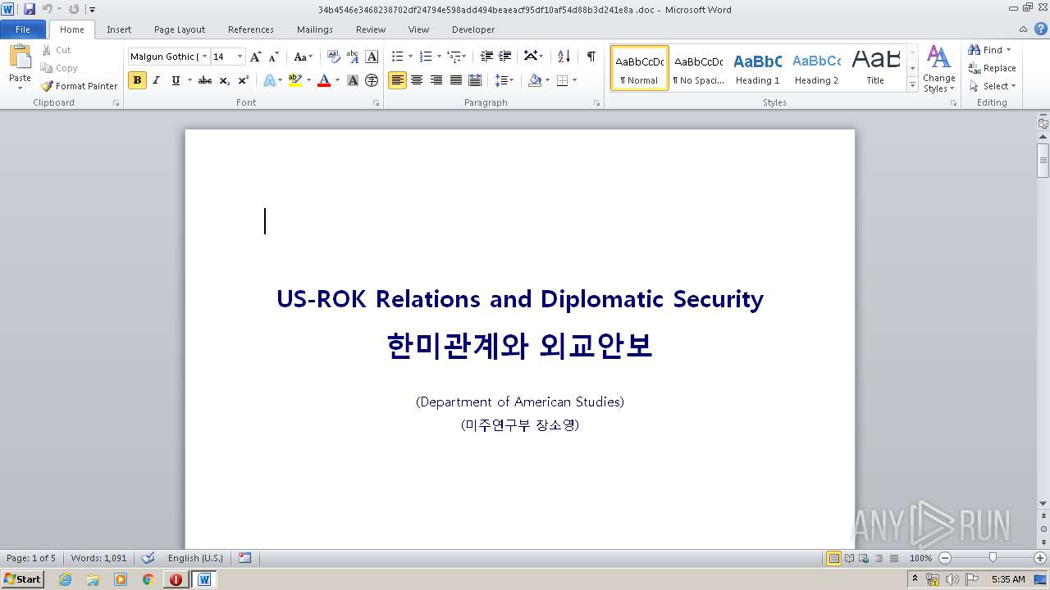This screenshot has height=590, width=1050.
Task: Toggle Underline formatting
Action: pyautogui.click(x=176, y=80)
